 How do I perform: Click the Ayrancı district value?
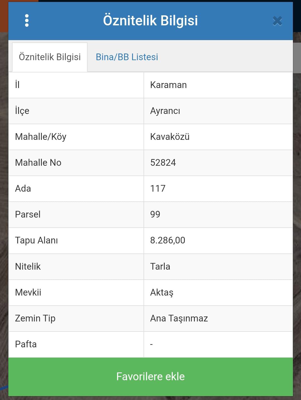(x=165, y=111)
